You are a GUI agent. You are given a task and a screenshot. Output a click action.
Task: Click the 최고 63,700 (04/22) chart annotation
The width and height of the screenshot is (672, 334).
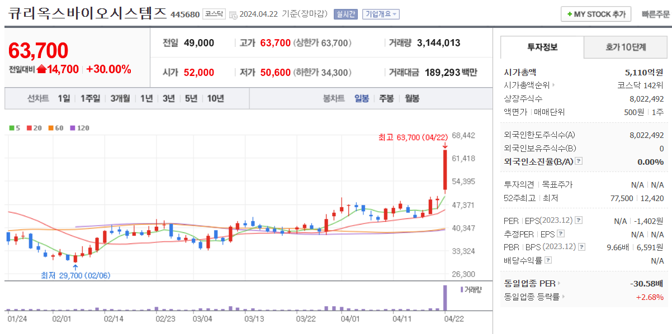click(413, 137)
